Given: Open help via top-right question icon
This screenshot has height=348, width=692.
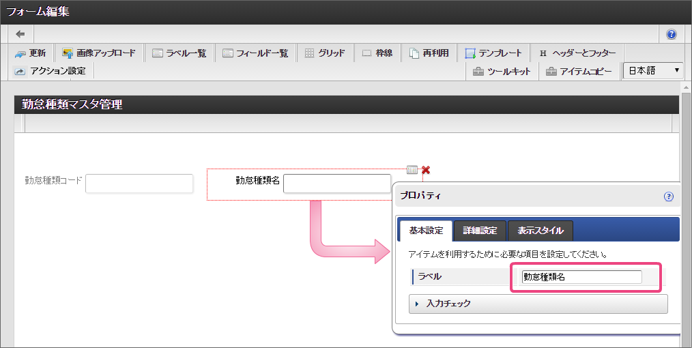Looking at the screenshot, I should point(672,34).
